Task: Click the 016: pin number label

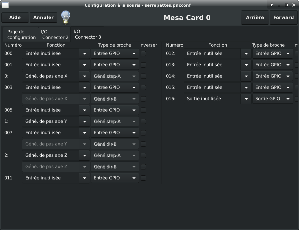Action: (x=171, y=99)
